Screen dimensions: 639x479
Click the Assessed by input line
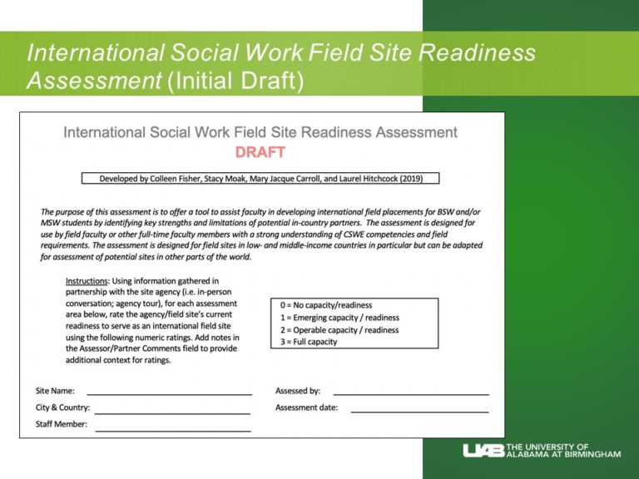pyautogui.click(x=410, y=392)
